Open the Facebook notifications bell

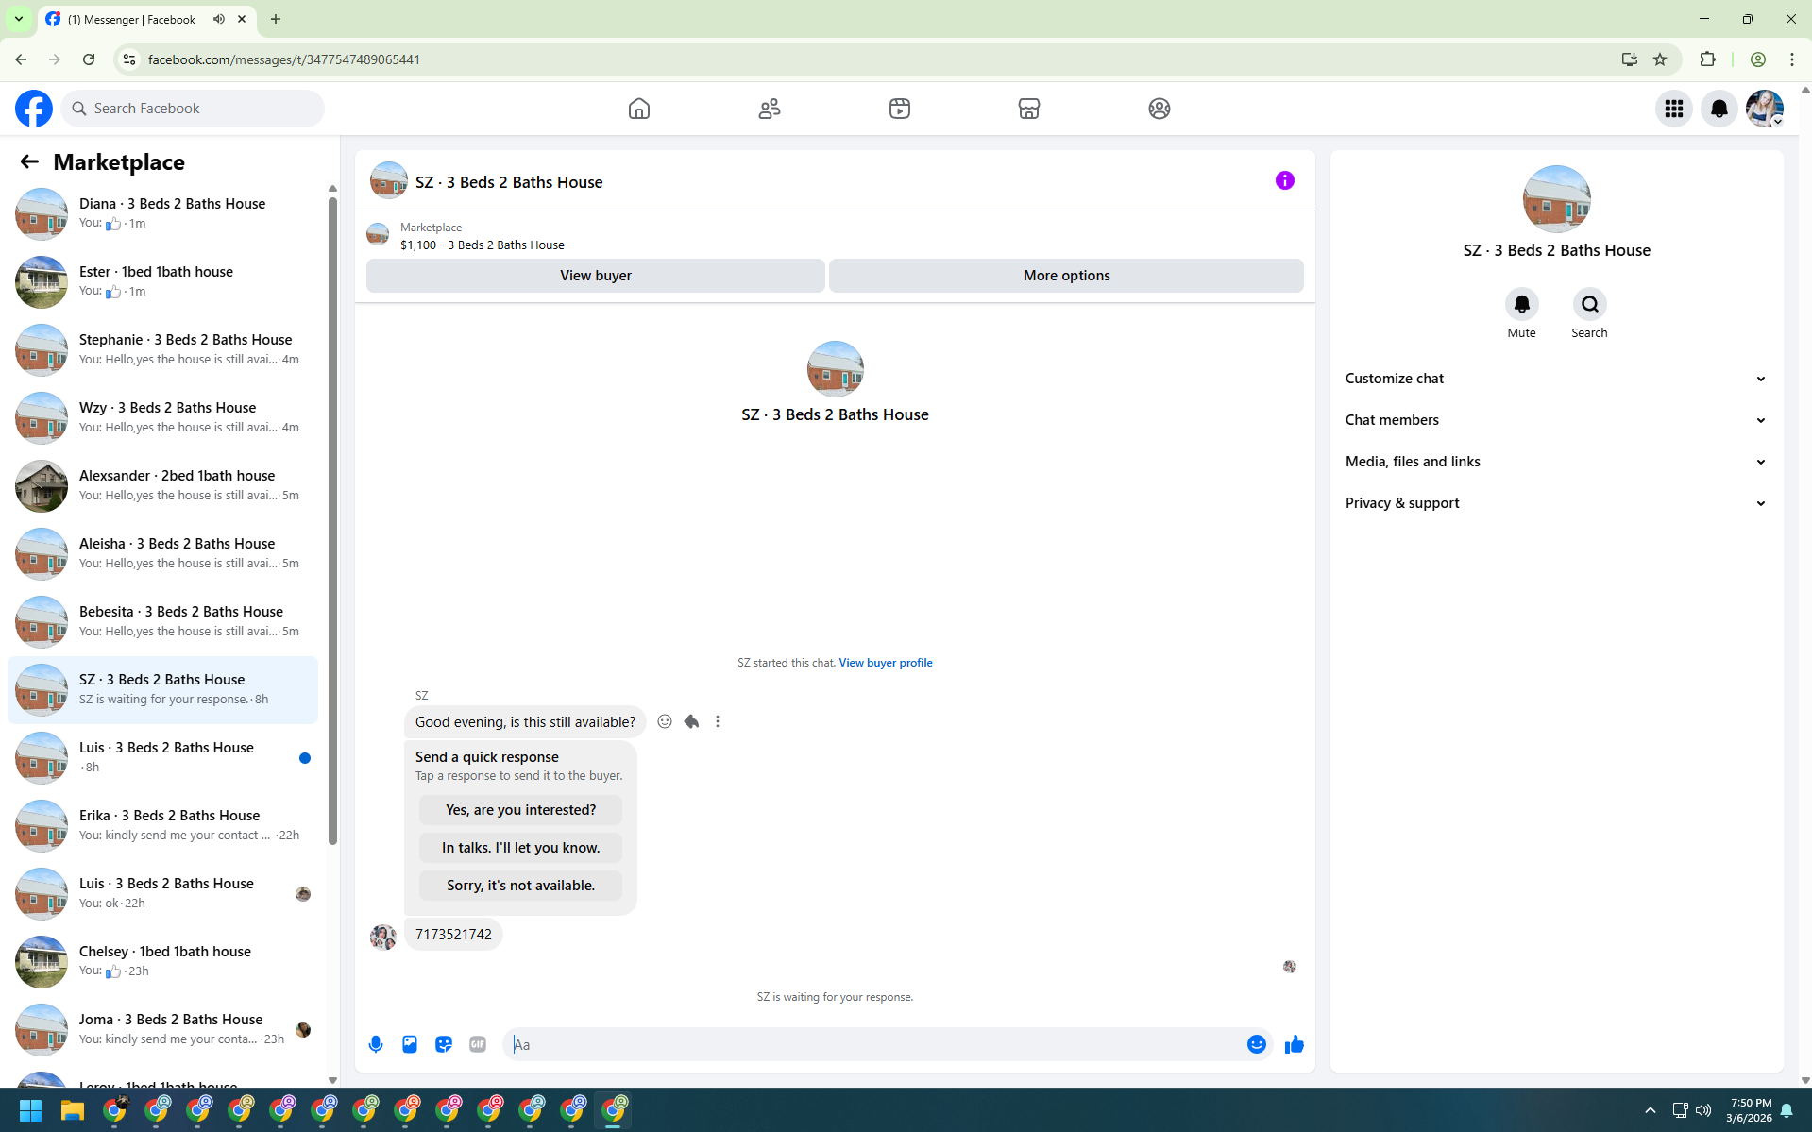pos(1719,109)
